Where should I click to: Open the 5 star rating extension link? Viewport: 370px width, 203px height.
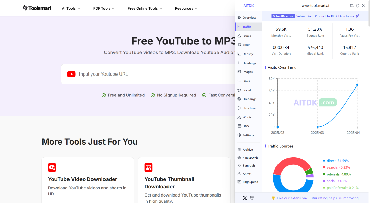pyautogui.click(x=316, y=198)
